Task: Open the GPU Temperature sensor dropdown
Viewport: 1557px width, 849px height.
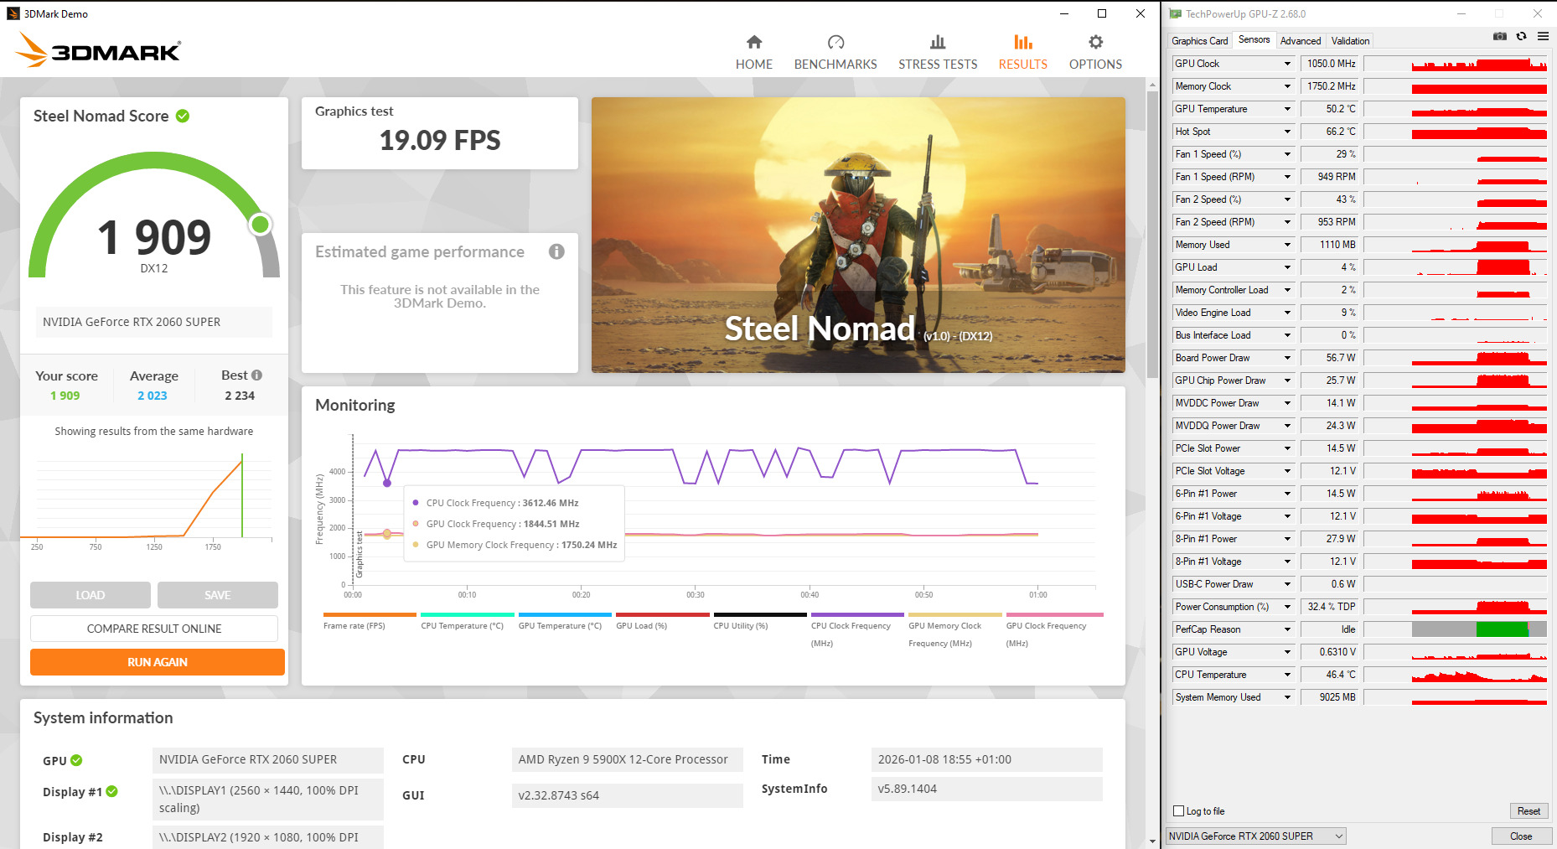Action: (1287, 109)
